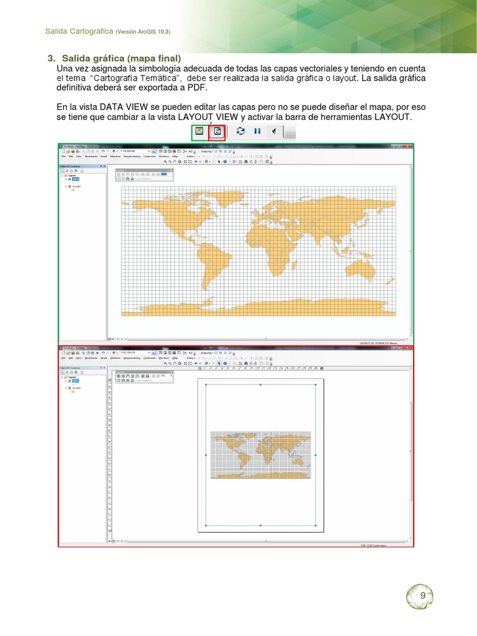Click the Zoom Whole Page icon on the lower Layout toolbar

coord(133,376)
